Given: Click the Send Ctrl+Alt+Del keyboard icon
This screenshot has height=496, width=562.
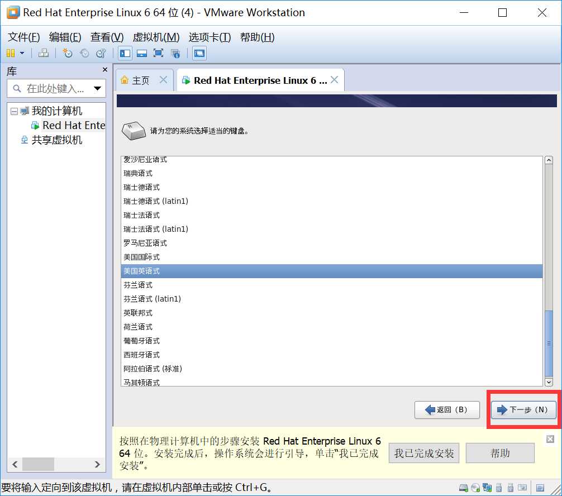Looking at the screenshot, I should tap(44, 54).
